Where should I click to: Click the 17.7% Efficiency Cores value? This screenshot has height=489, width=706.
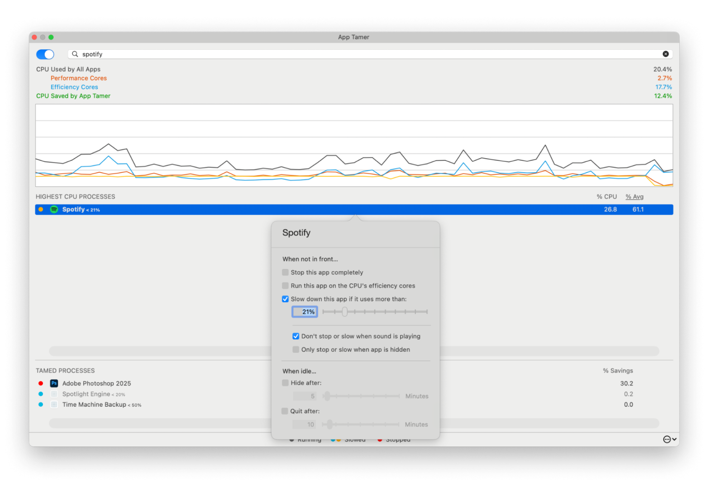pyautogui.click(x=664, y=87)
